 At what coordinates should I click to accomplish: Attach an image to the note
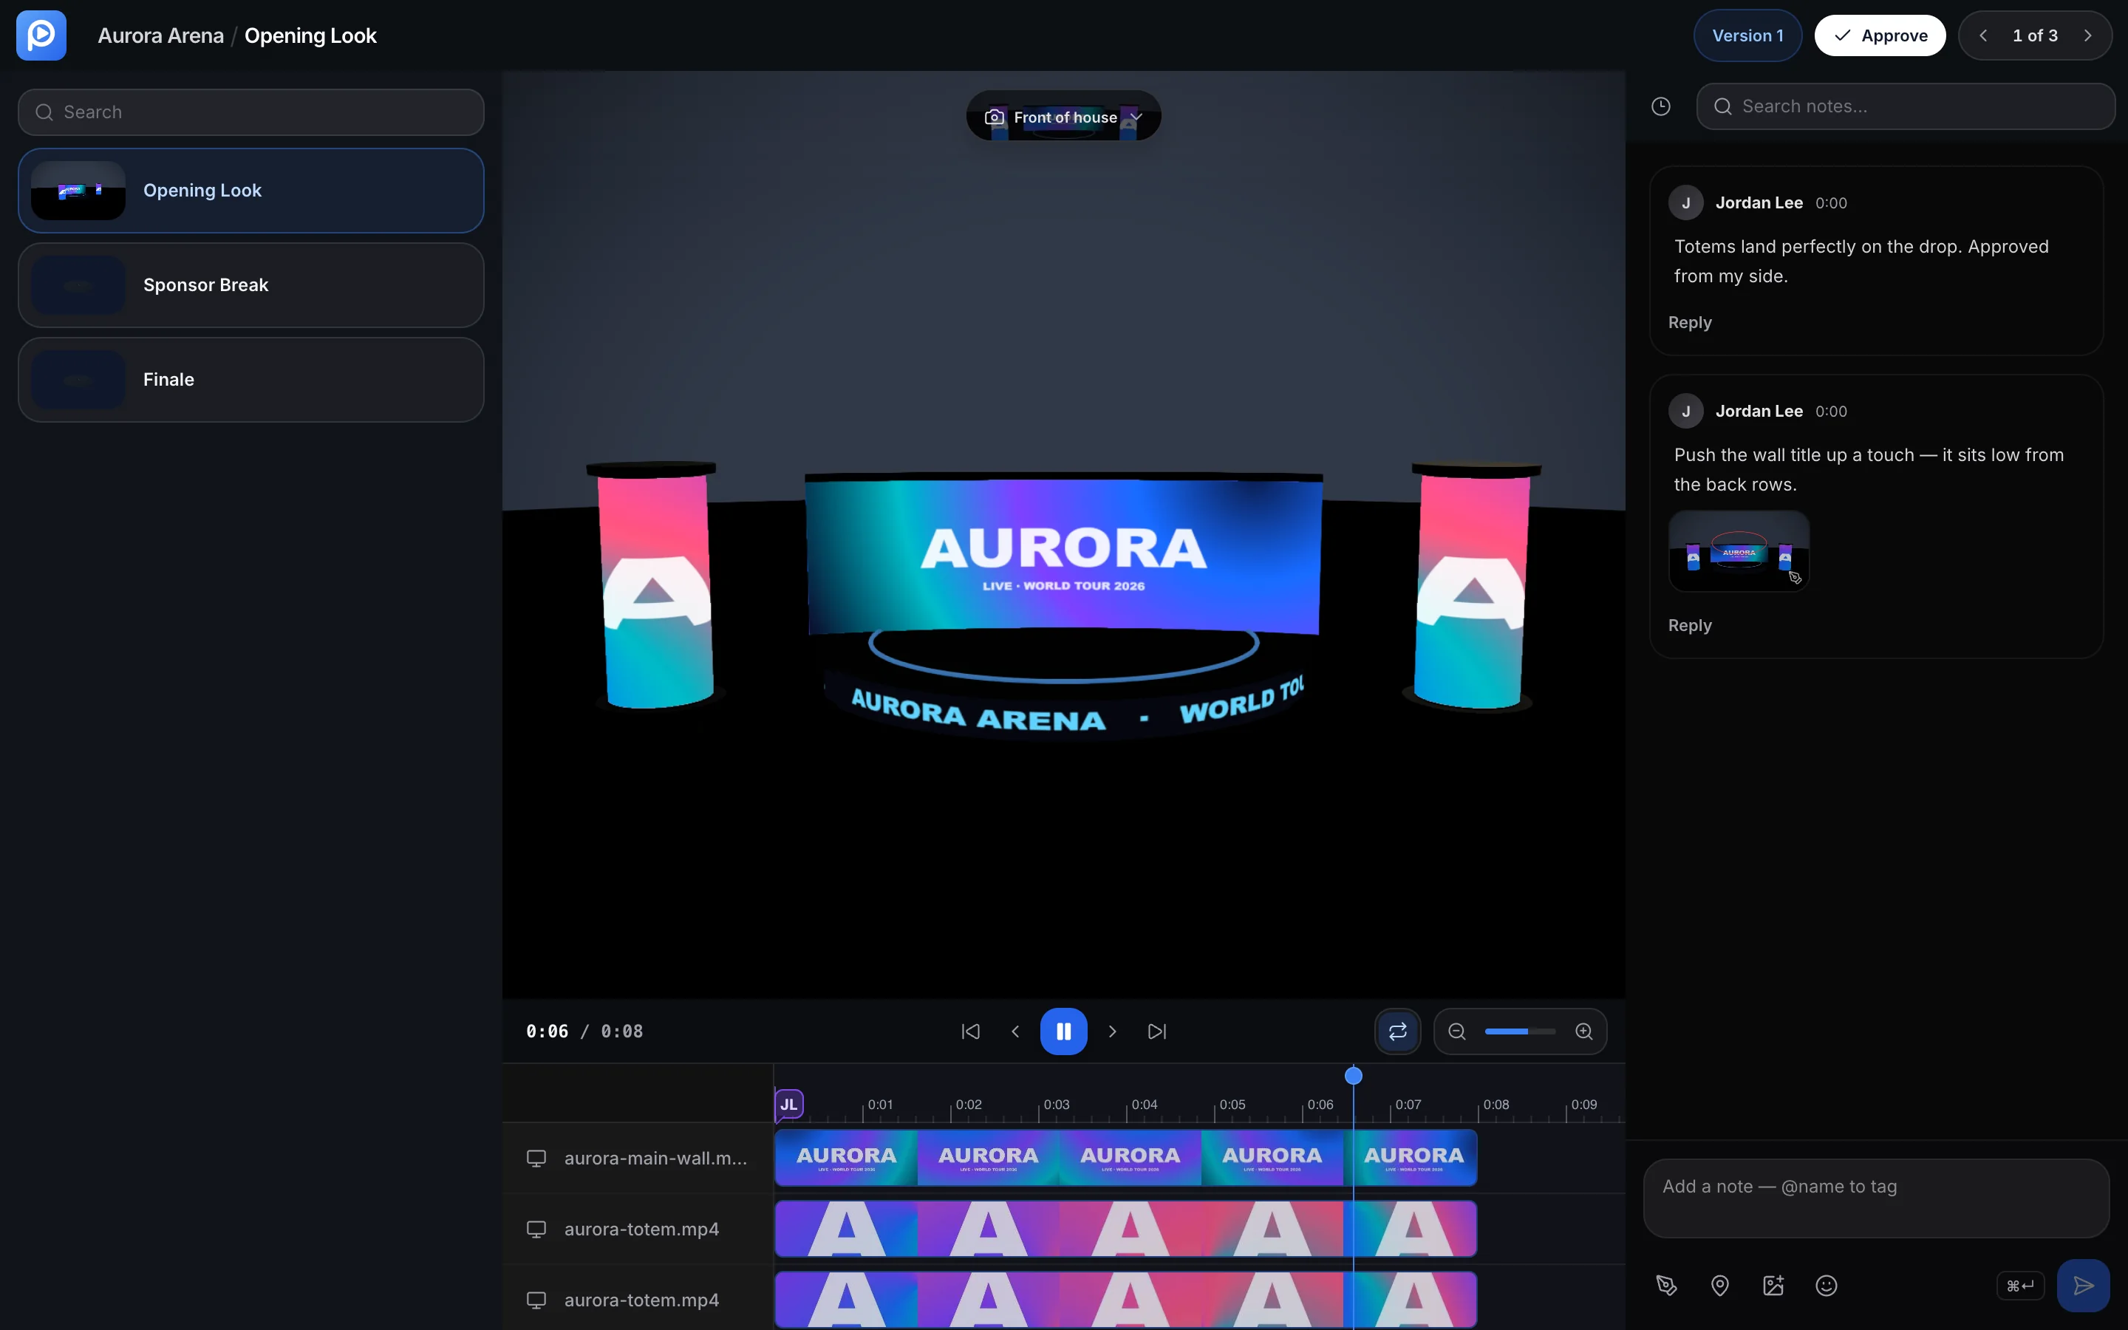[x=1773, y=1285]
